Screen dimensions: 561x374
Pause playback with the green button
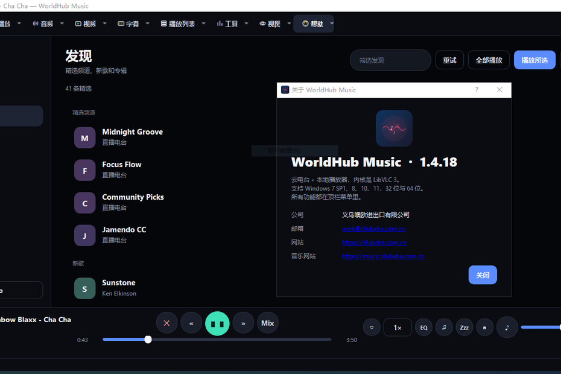(217, 323)
